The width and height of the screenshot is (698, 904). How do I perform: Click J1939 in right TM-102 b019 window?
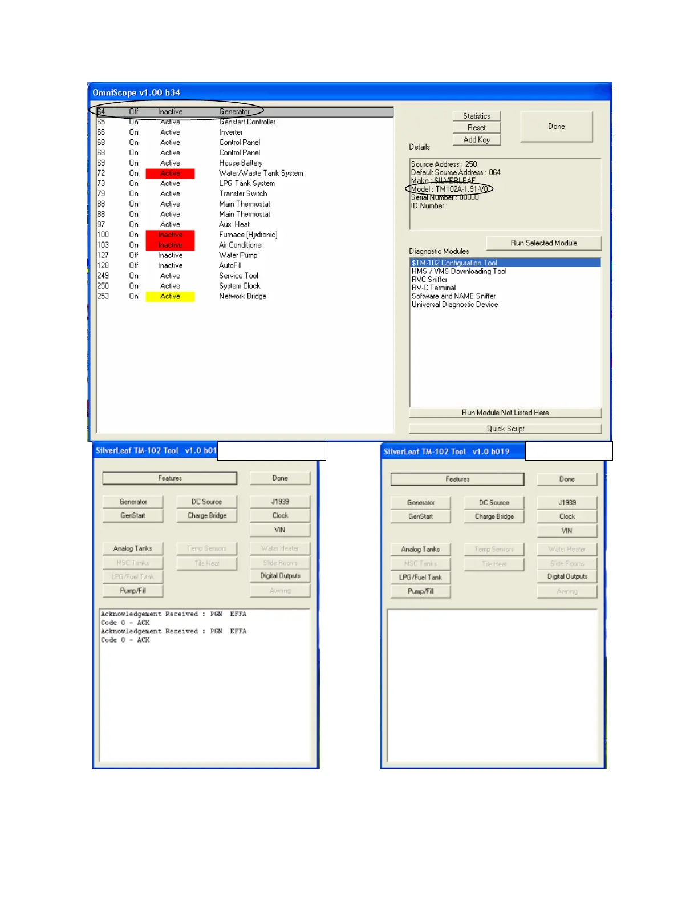click(567, 503)
